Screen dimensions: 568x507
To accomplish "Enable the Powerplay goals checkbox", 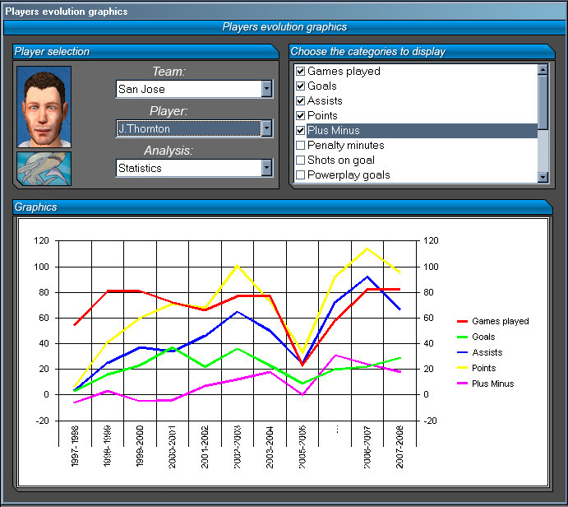I will [300, 175].
